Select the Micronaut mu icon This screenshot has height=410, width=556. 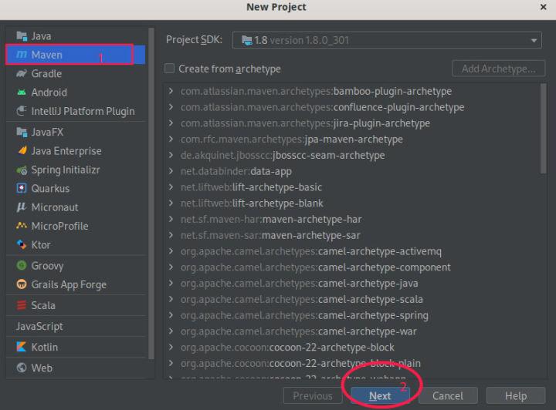(22, 207)
